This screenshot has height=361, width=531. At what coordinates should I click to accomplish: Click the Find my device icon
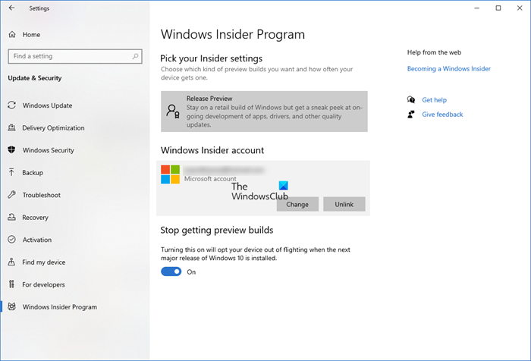point(12,262)
